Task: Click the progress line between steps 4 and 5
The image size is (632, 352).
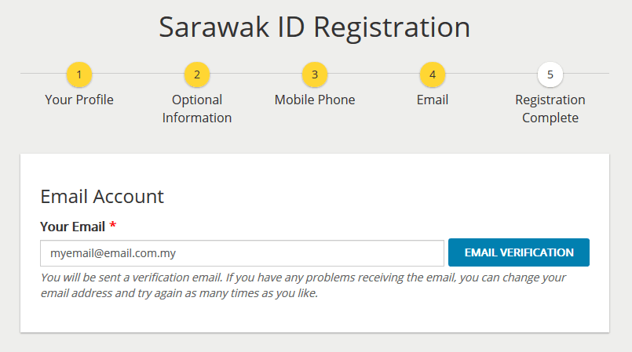Action: coord(491,74)
